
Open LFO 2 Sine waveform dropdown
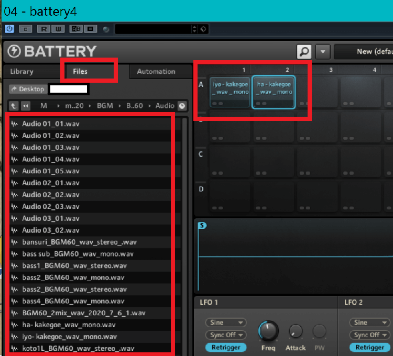[x=370, y=322]
